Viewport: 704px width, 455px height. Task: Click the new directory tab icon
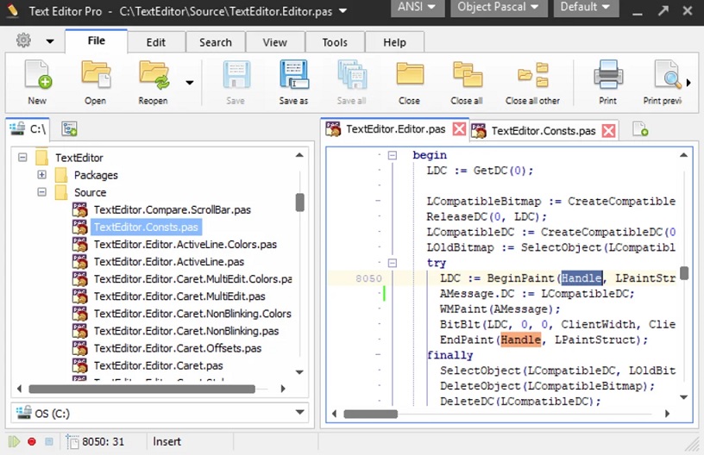tap(69, 128)
